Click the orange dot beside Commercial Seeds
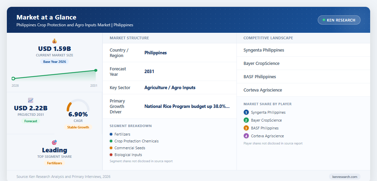The height and width of the screenshot is (181, 377). tap(111, 148)
